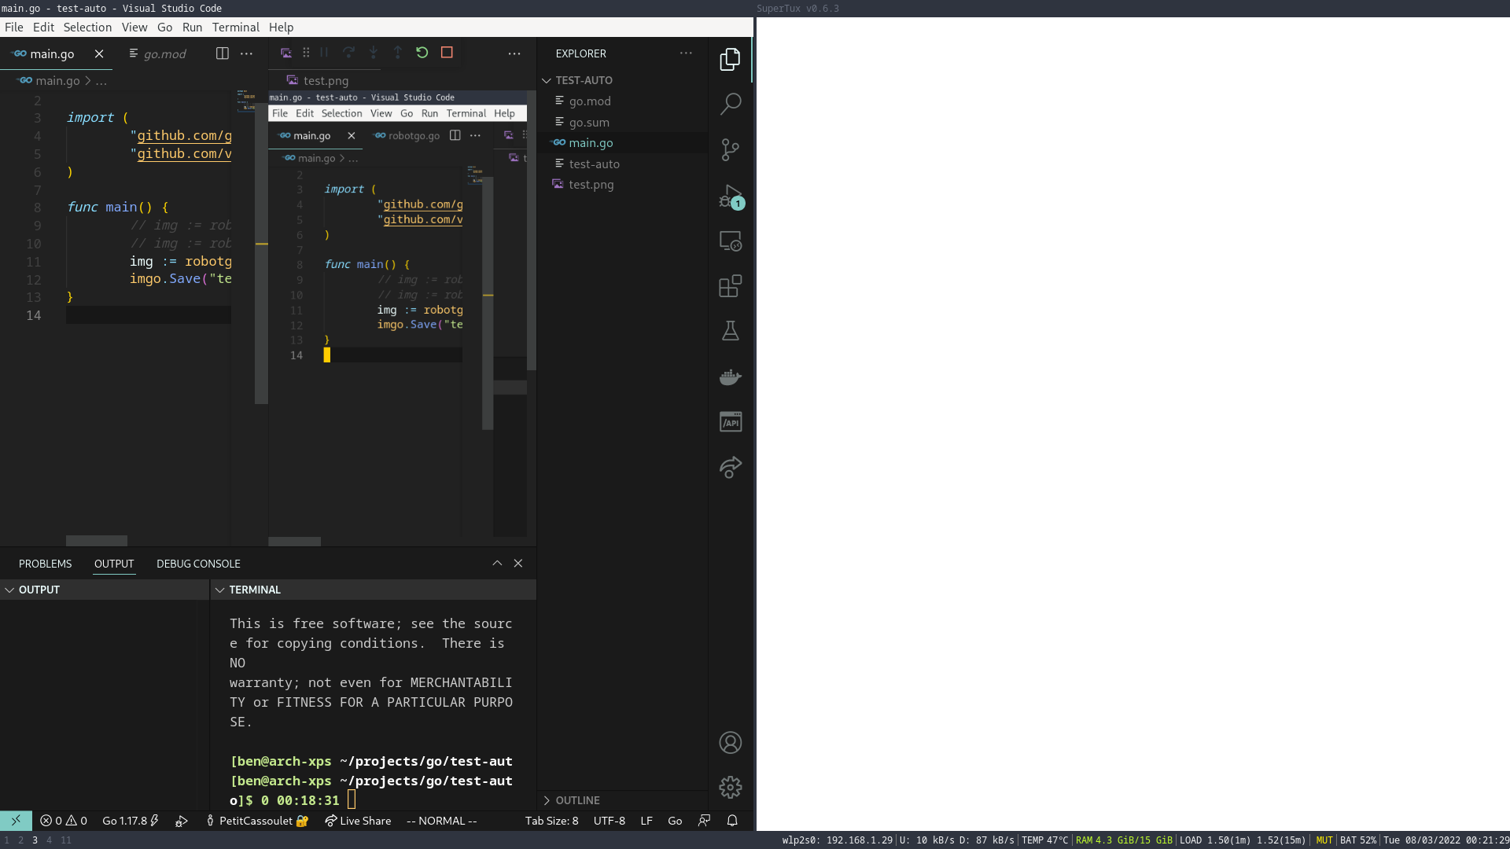Switch to the DEBUG CONSOLE tab
Viewport: 1510px width, 849px height.
click(198, 563)
